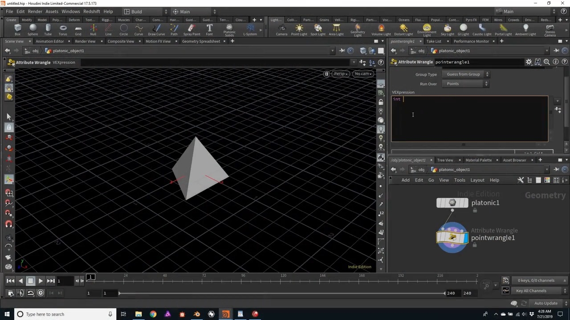Open the Group Type dropdown
The width and height of the screenshot is (570, 320).
466,74
